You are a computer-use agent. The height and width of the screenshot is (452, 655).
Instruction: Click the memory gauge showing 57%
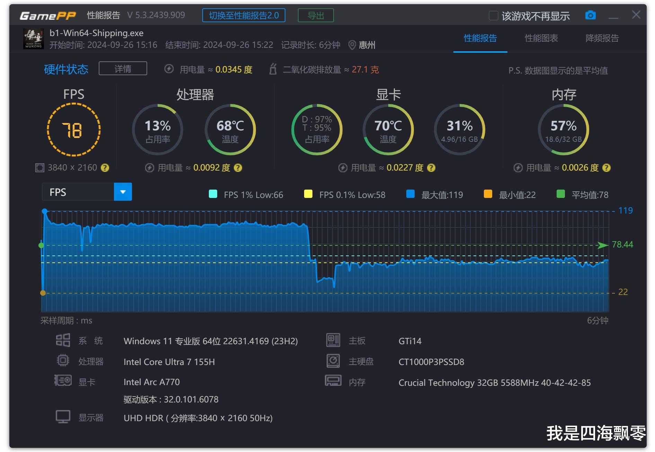[x=564, y=130]
